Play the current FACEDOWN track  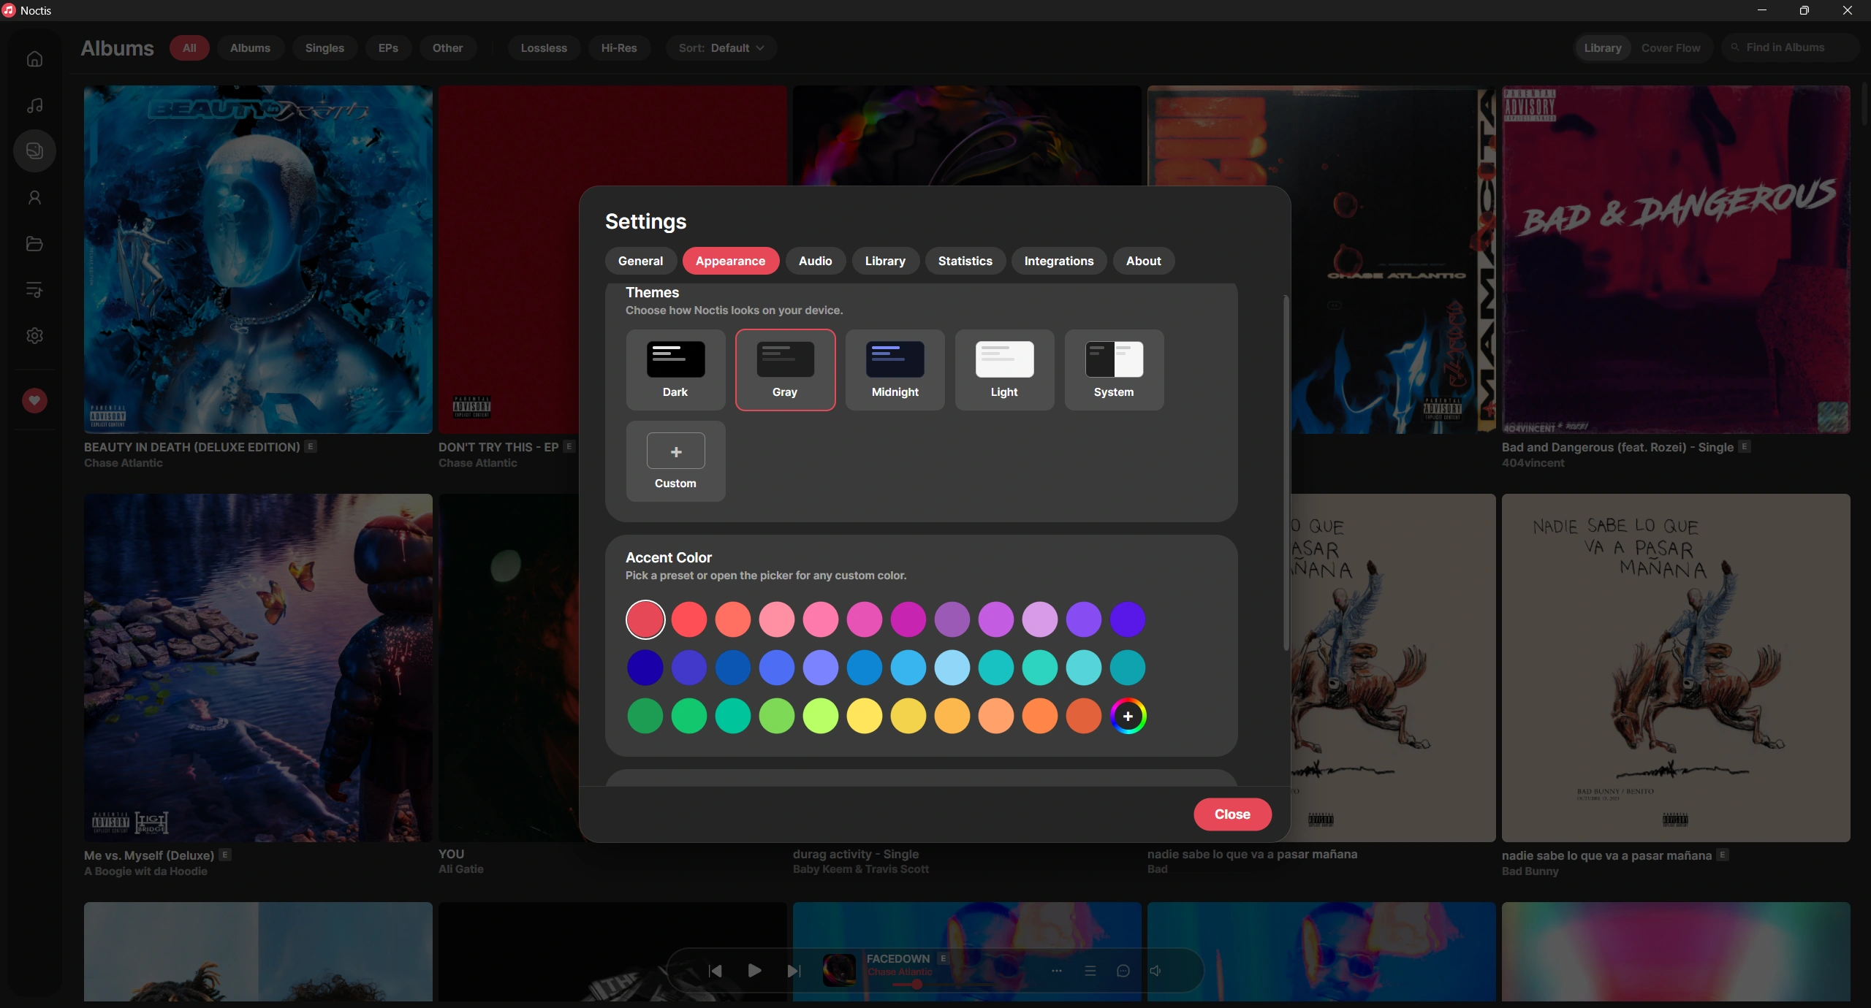tap(755, 970)
